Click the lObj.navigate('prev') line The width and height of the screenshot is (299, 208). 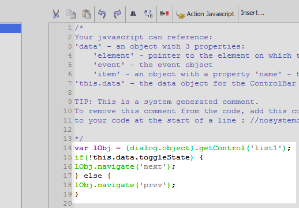pyautogui.click(x=125, y=185)
